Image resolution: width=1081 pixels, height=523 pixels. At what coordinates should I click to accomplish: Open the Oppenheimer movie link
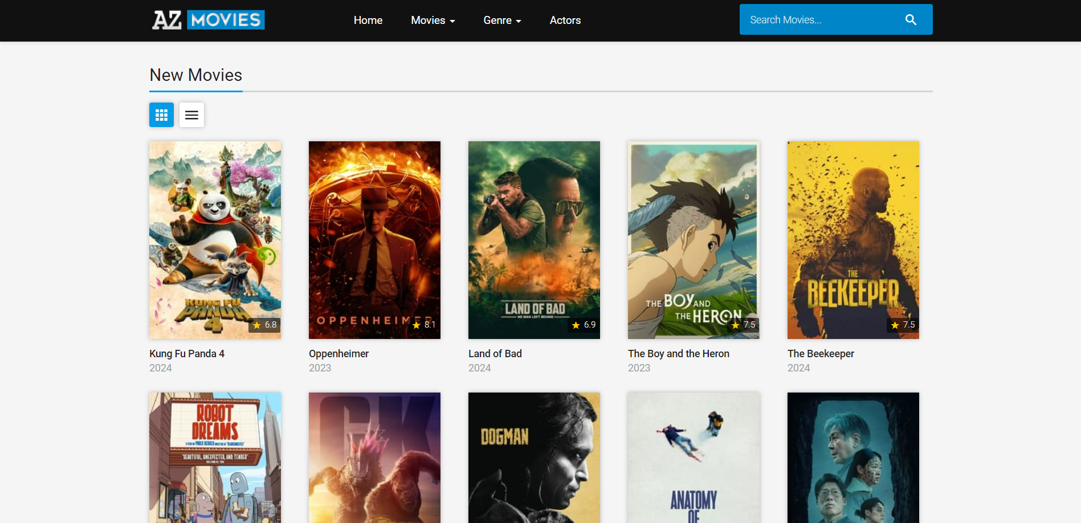pyautogui.click(x=338, y=353)
